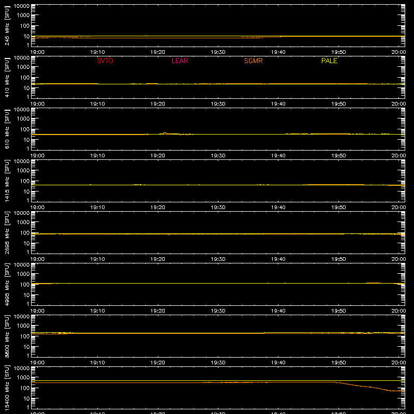Viewport: 414px width, 414px height.
Task: Click the 19:00 tick under the 8800 MHz panel
Action: click(37, 363)
